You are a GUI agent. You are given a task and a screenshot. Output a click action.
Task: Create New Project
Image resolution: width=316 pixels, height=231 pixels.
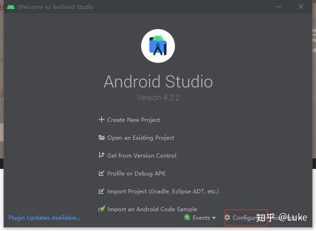[134, 119]
